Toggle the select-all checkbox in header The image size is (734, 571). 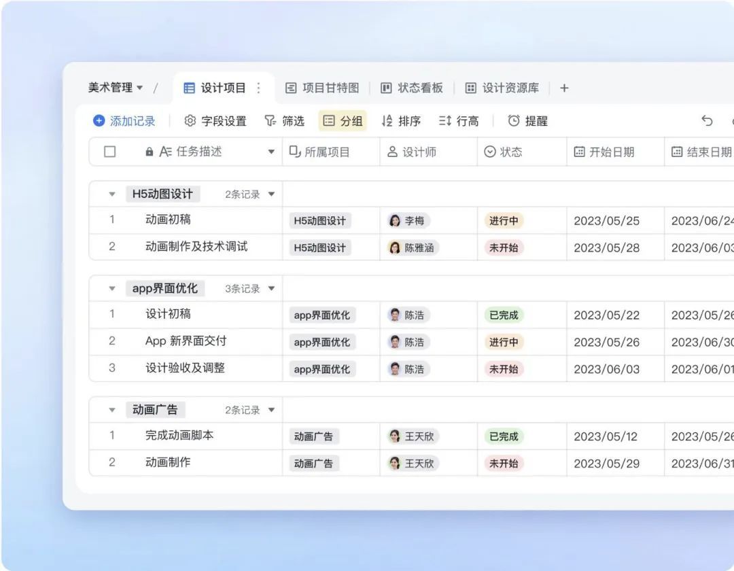point(109,152)
